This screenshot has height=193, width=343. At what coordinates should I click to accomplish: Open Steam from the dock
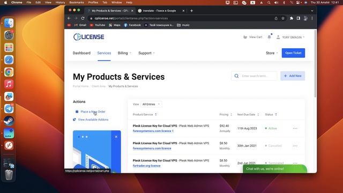click(9, 121)
